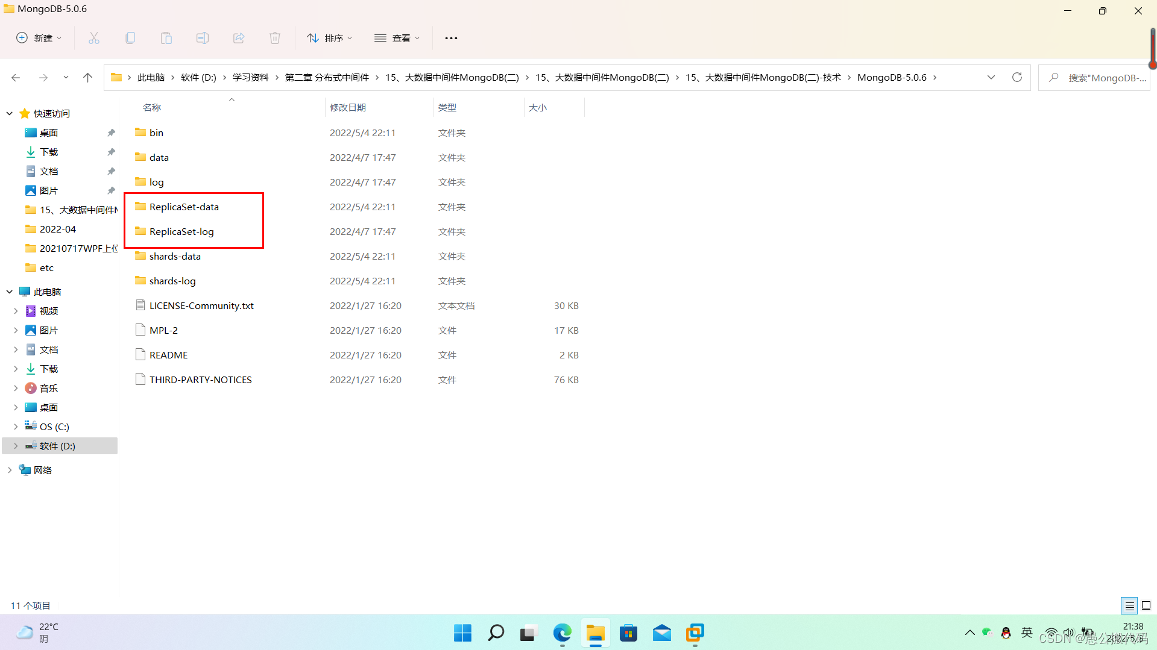Screen dimensions: 1157x650
Task: Click 软件 (D:) breadcrumb segment
Action: pos(198,78)
